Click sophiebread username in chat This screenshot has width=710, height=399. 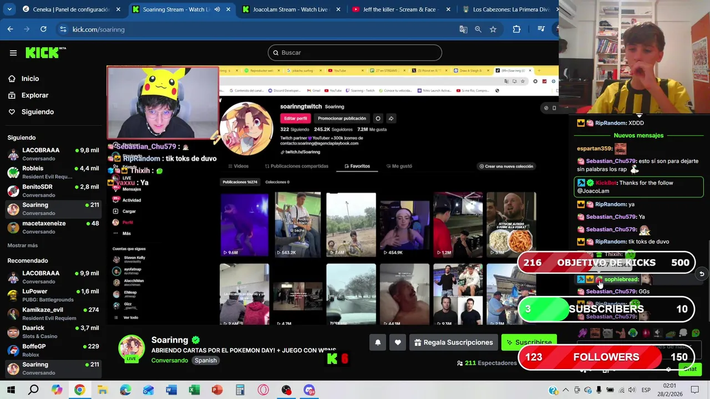(x=621, y=279)
